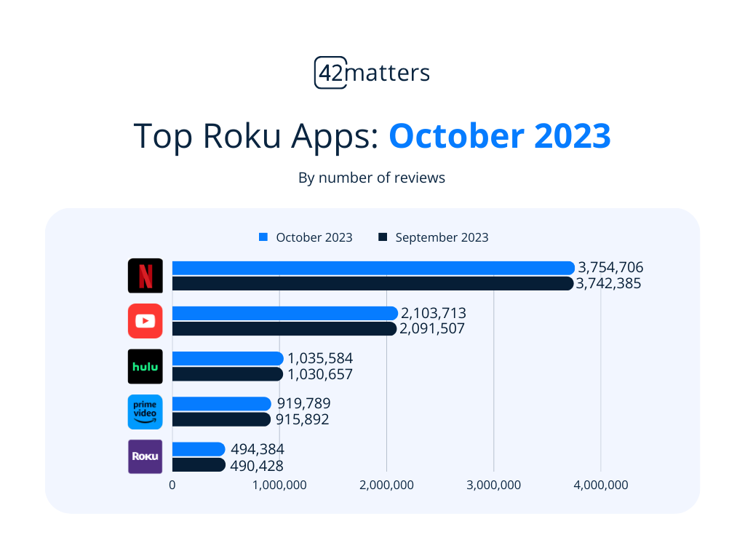Click the blue "October 2023" heading
The image size is (745, 559).
click(x=500, y=136)
